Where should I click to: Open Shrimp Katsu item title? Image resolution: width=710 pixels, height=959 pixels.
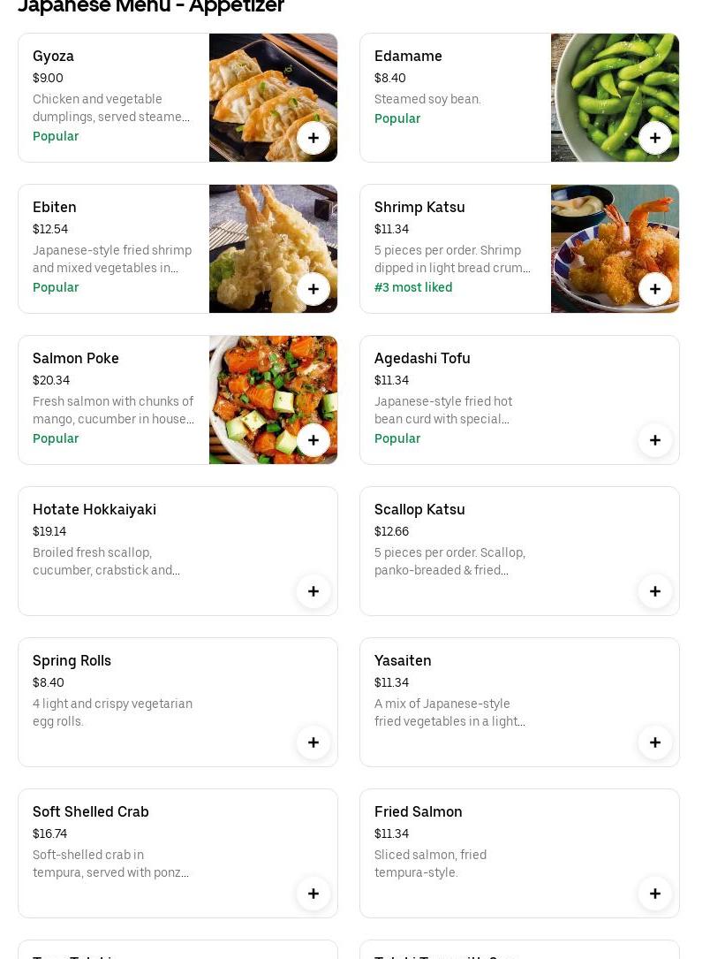419,207
